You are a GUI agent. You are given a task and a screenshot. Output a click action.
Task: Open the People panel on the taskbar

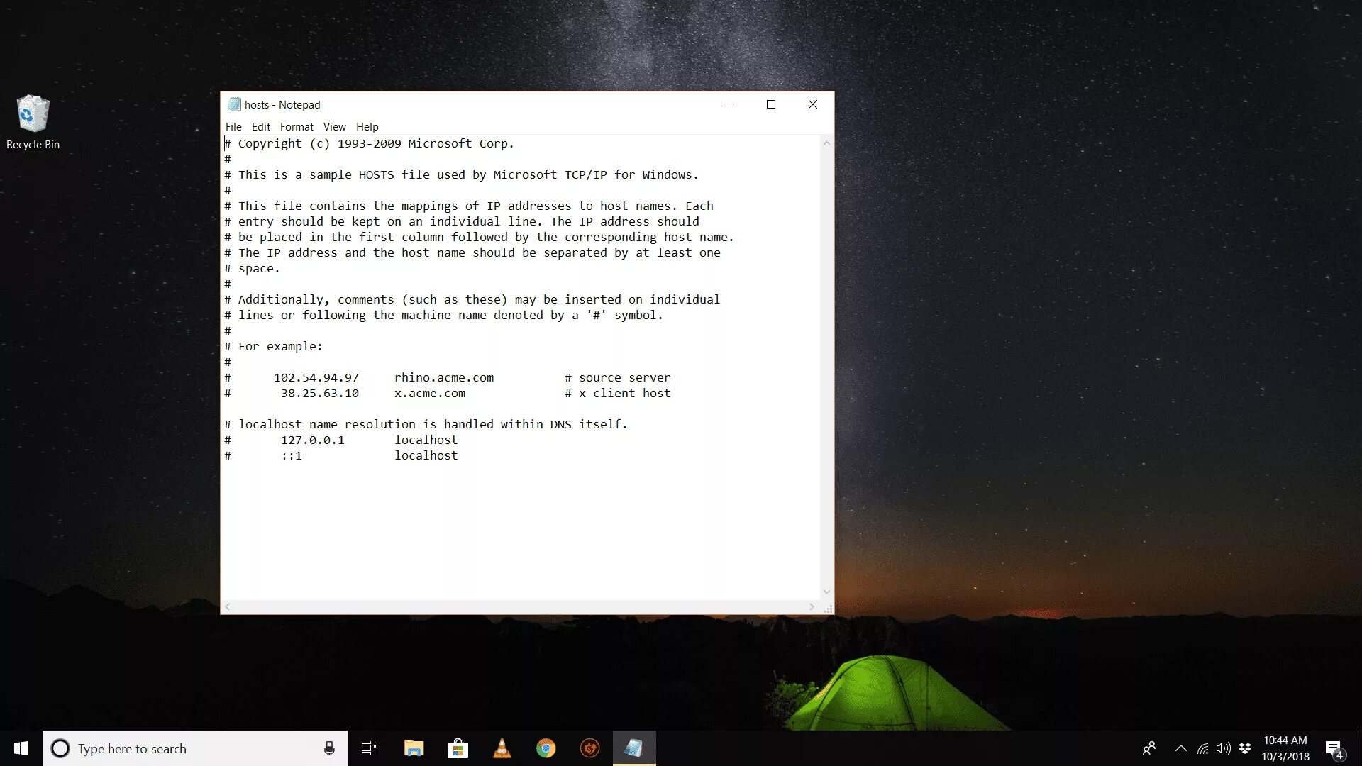click(1149, 748)
